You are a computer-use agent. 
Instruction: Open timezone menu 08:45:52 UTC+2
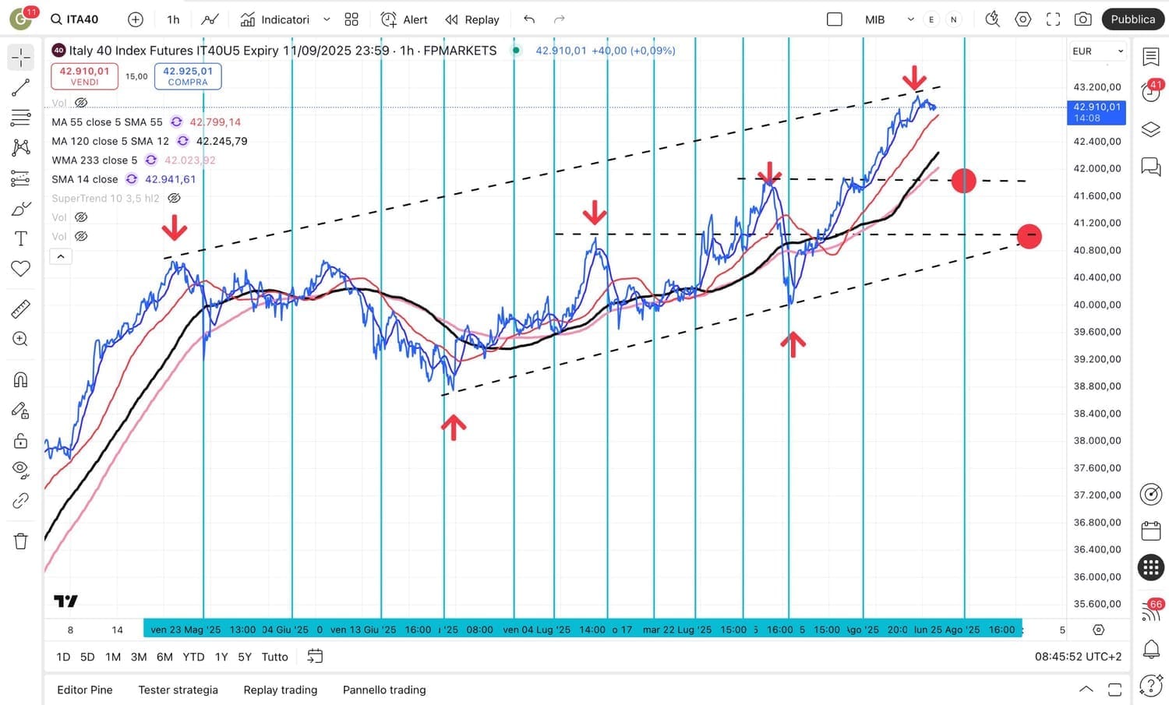1078,657
